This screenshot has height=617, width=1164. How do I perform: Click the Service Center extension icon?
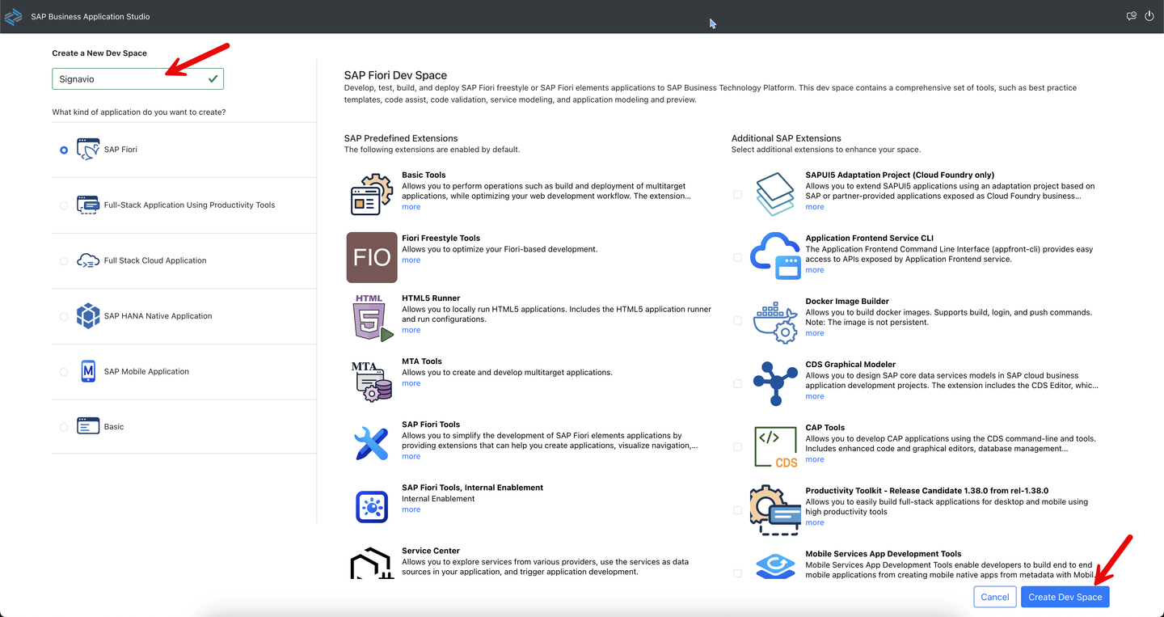pyautogui.click(x=372, y=564)
